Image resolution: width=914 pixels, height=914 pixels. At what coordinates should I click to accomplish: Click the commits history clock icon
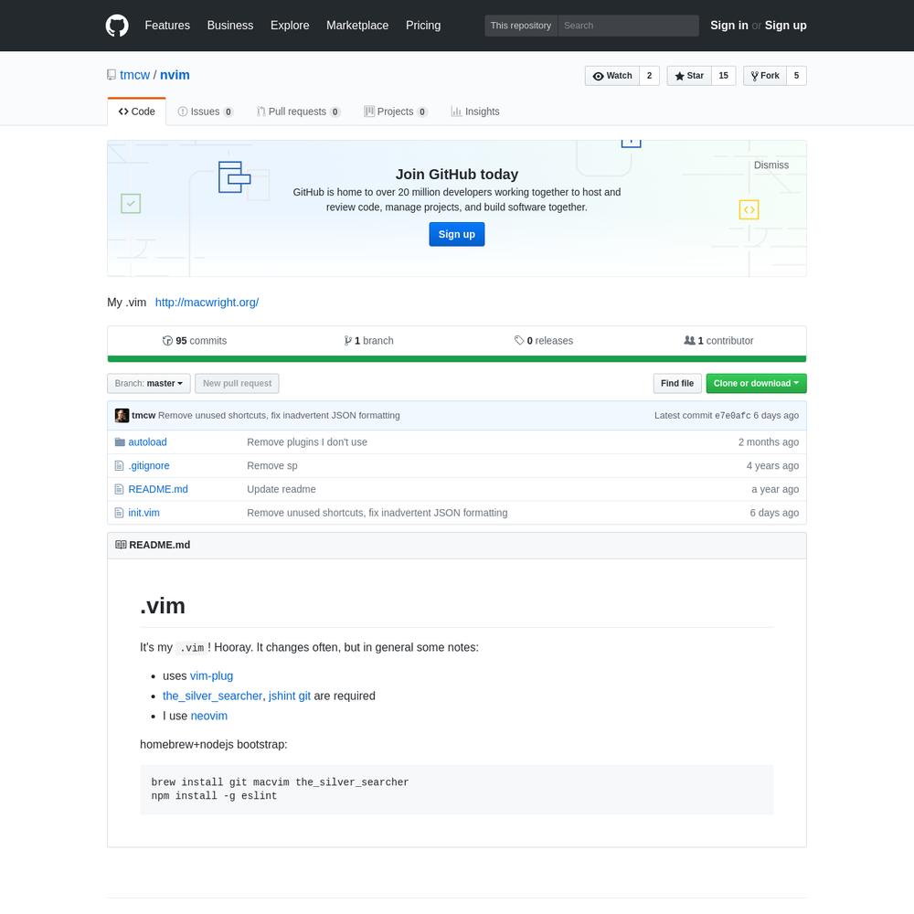click(167, 340)
